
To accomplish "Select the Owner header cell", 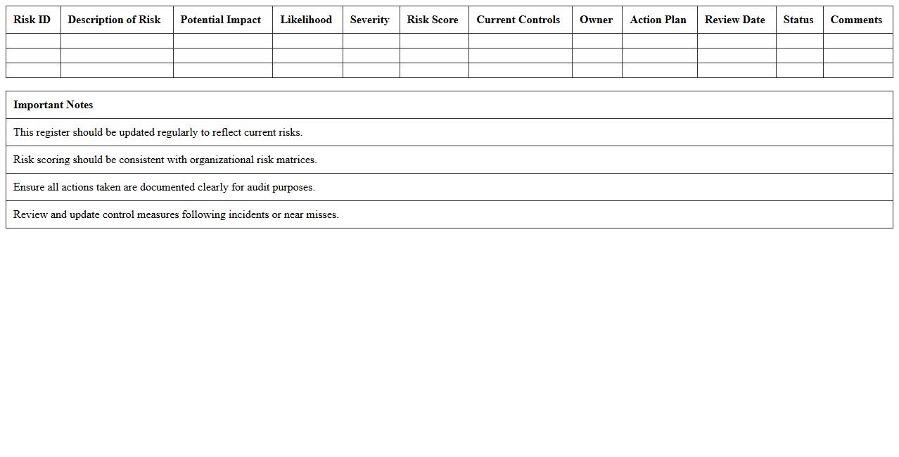I will (x=596, y=20).
